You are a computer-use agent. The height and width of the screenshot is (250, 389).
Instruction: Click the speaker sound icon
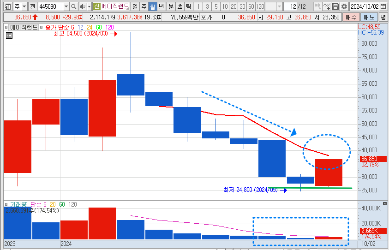83,6
